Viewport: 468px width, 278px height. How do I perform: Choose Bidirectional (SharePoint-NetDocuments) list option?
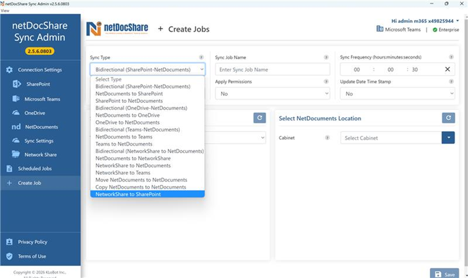tap(147, 87)
